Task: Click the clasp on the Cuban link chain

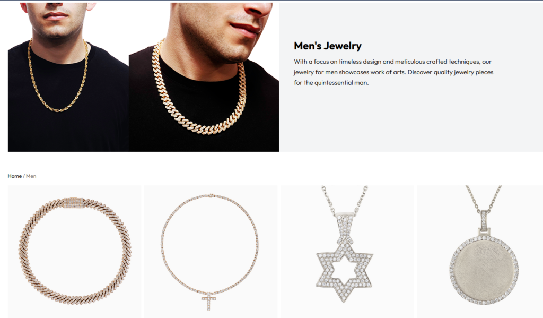Action: point(73,202)
